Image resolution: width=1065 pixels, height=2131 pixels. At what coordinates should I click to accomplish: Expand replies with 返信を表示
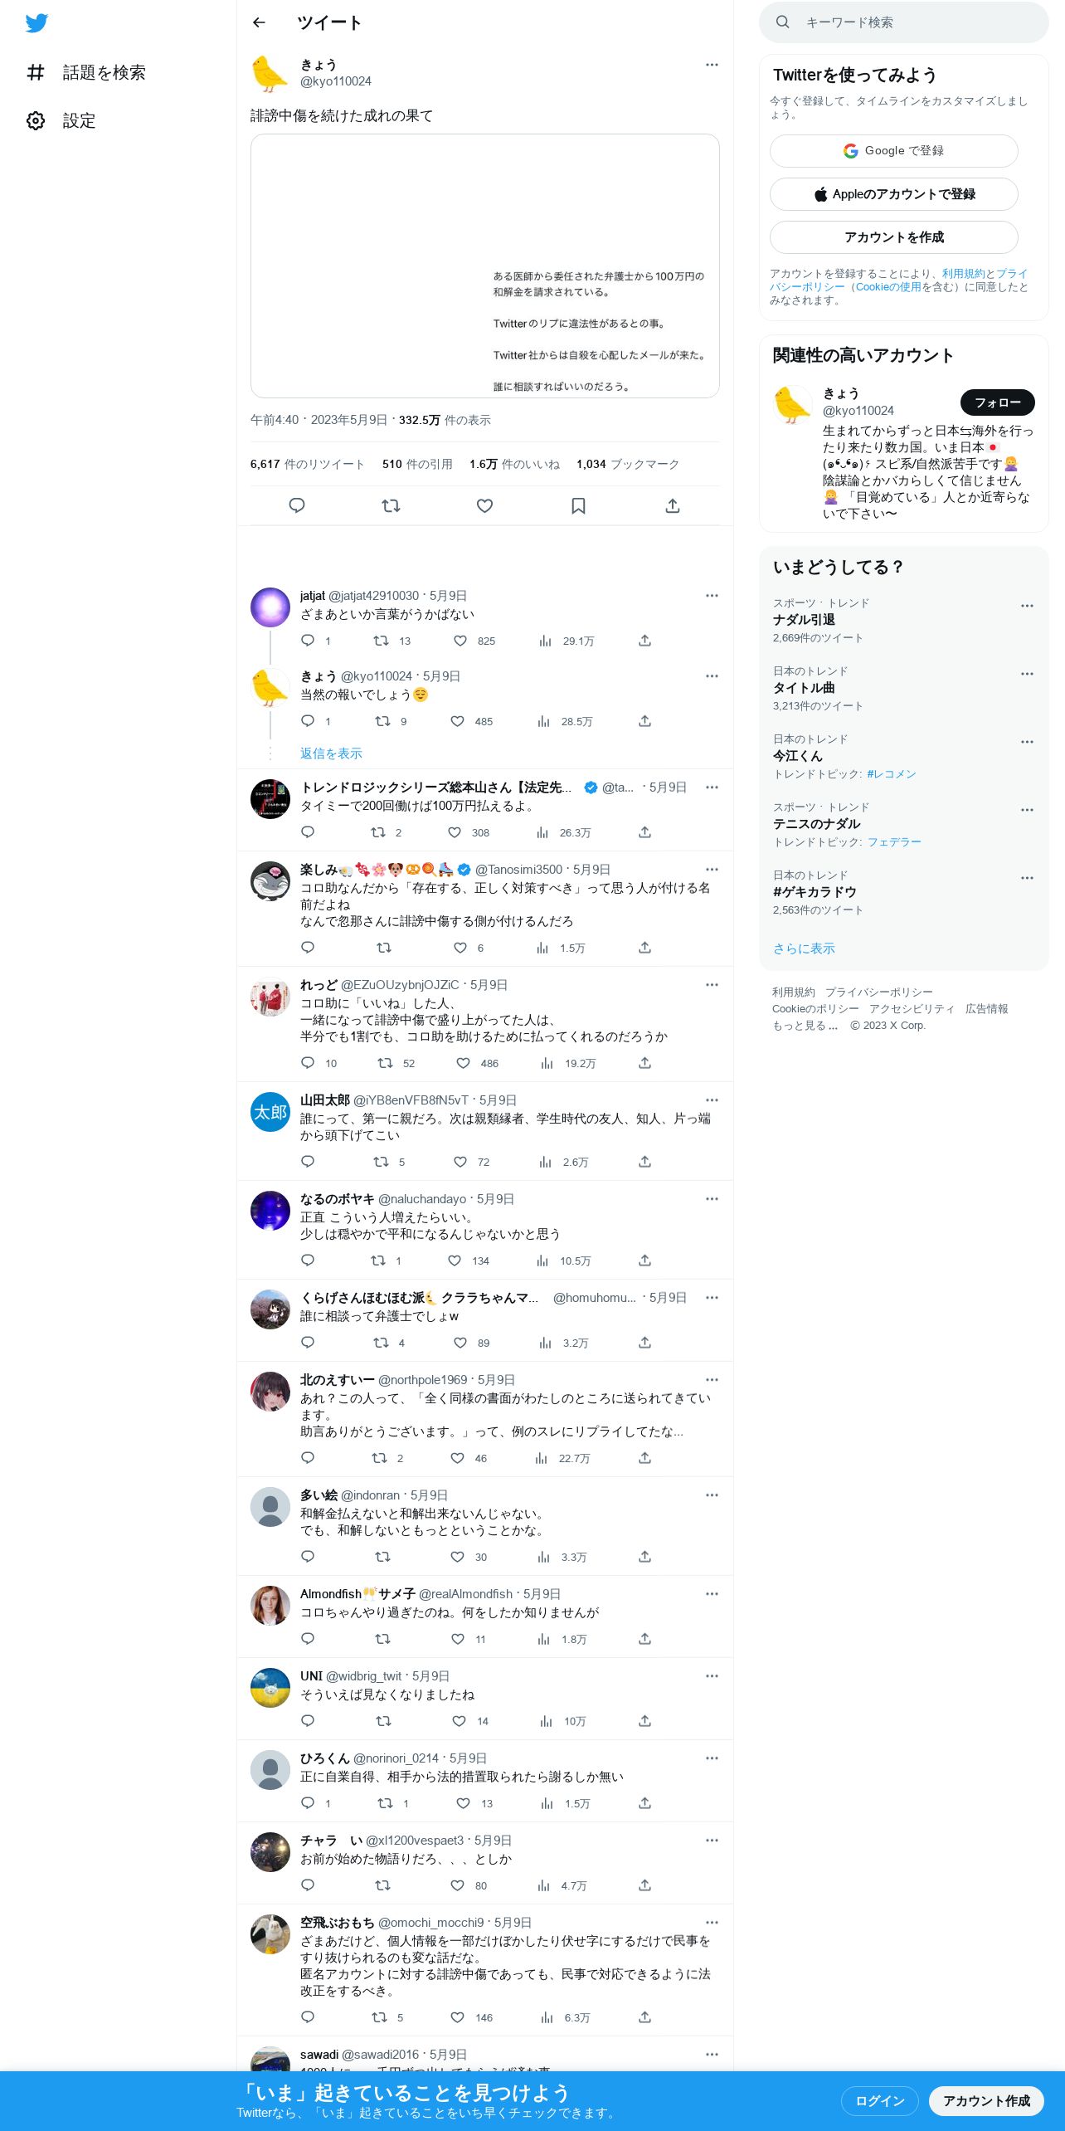(331, 753)
